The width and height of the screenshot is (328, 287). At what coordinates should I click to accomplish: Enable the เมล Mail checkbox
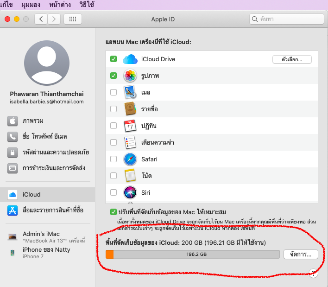pos(114,92)
